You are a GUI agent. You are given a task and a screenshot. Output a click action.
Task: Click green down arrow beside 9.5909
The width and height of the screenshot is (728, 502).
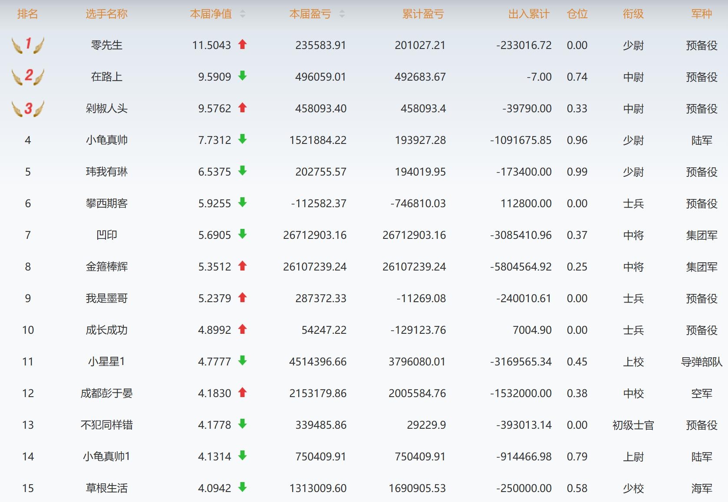click(242, 76)
